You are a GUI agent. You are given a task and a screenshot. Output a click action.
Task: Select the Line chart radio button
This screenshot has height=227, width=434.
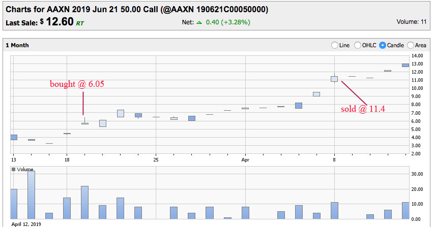tap(334, 45)
